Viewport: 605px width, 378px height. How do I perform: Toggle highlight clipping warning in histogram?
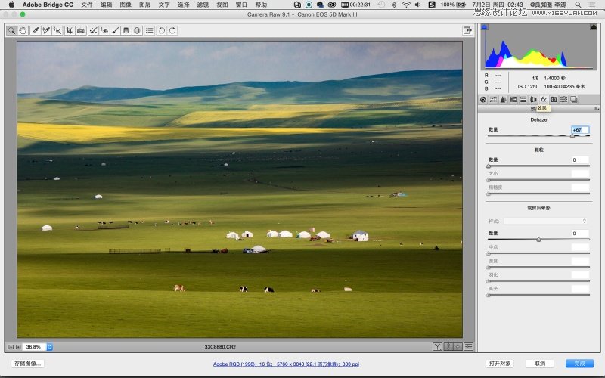(x=594, y=28)
